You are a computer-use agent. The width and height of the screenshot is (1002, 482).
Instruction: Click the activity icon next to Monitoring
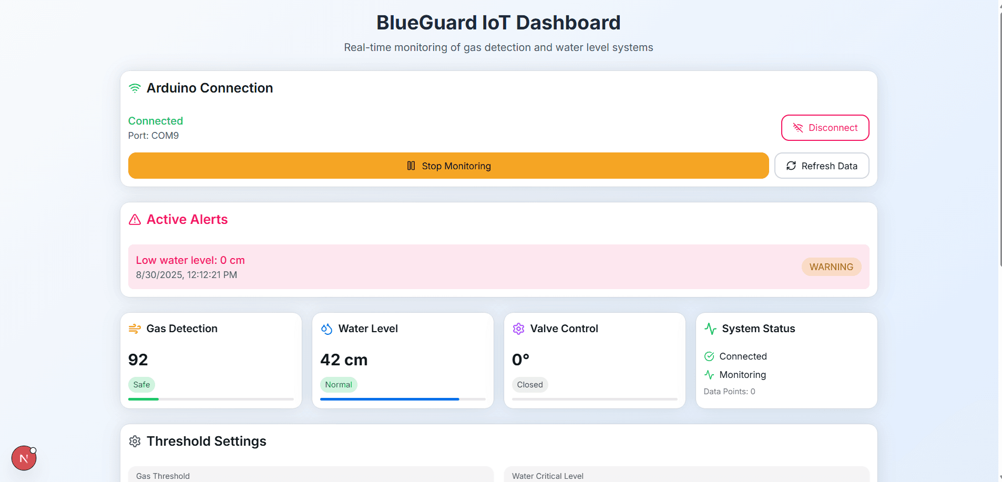tap(709, 375)
